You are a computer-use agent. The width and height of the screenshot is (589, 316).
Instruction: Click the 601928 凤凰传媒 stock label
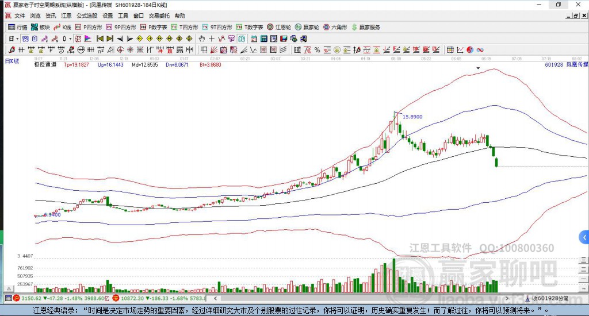[x=566, y=64]
